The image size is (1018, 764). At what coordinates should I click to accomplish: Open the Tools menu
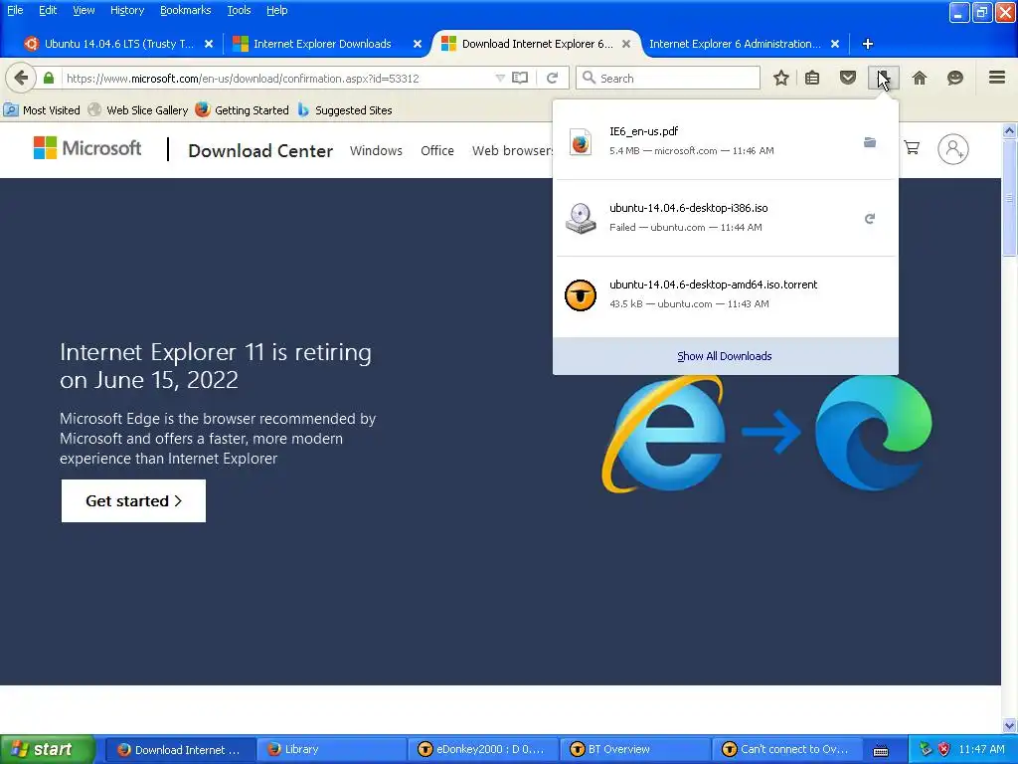click(239, 10)
